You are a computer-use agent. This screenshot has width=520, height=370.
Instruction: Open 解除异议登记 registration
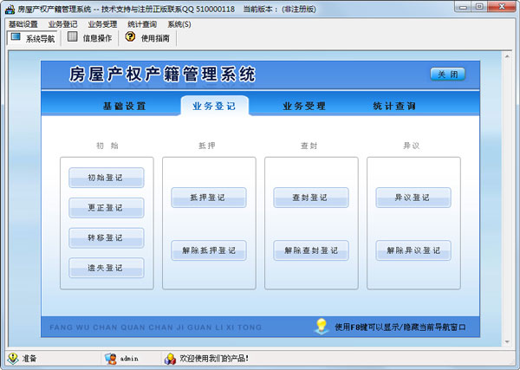point(413,250)
